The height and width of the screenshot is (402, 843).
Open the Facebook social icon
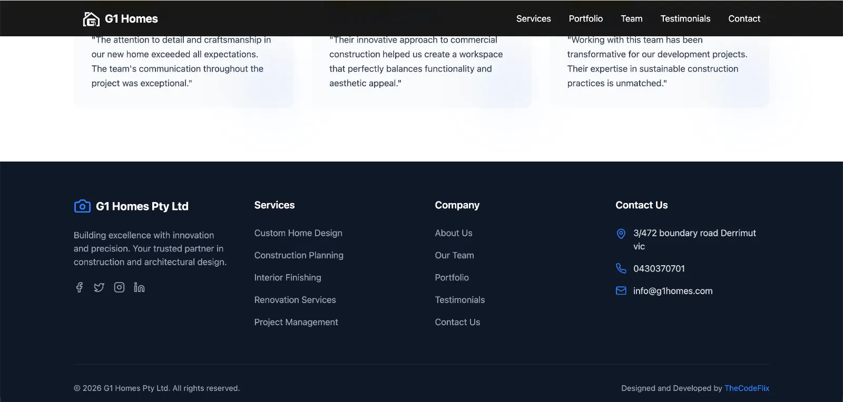tap(79, 287)
